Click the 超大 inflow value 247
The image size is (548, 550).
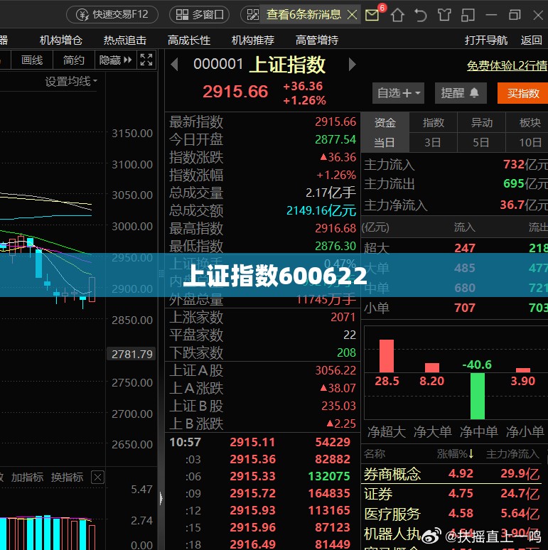click(465, 248)
